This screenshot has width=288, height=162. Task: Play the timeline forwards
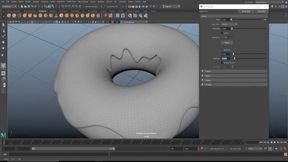pos(275,142)
